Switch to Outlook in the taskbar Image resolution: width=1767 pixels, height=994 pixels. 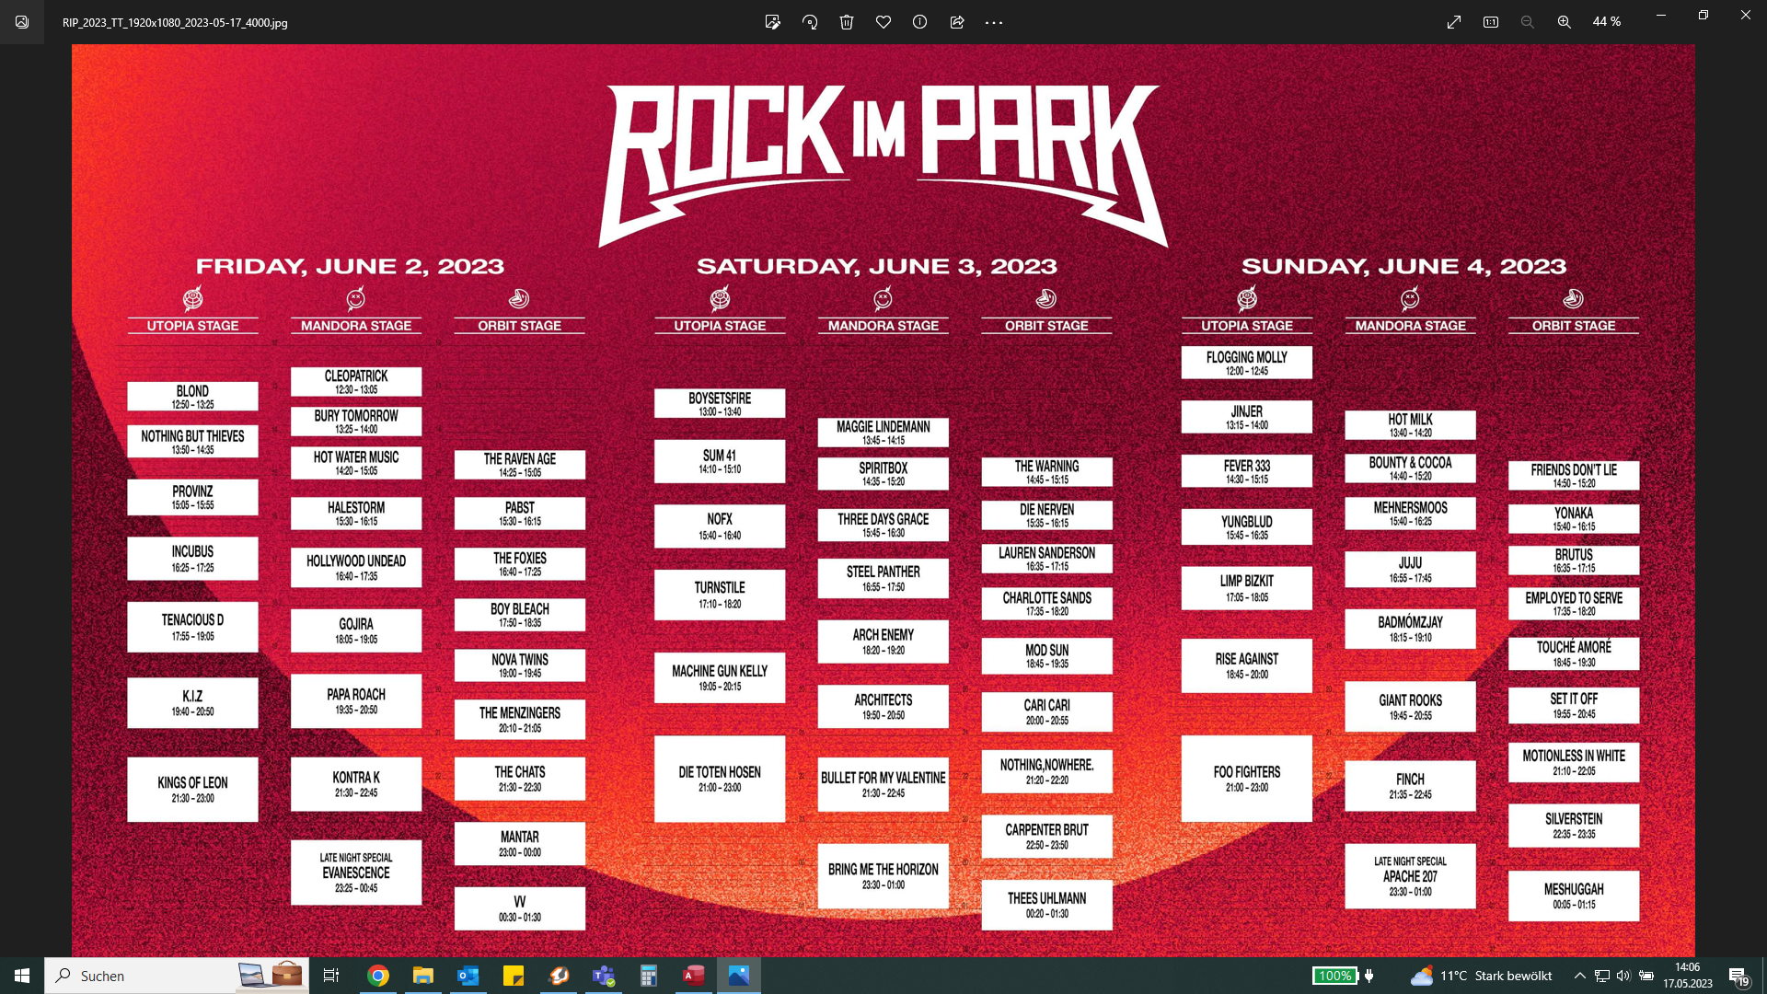coord(468,976)
